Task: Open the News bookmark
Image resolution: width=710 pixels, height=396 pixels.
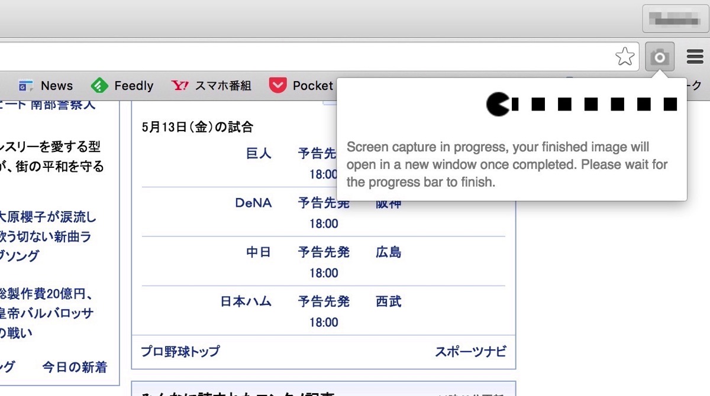Action: coord(46,86)
